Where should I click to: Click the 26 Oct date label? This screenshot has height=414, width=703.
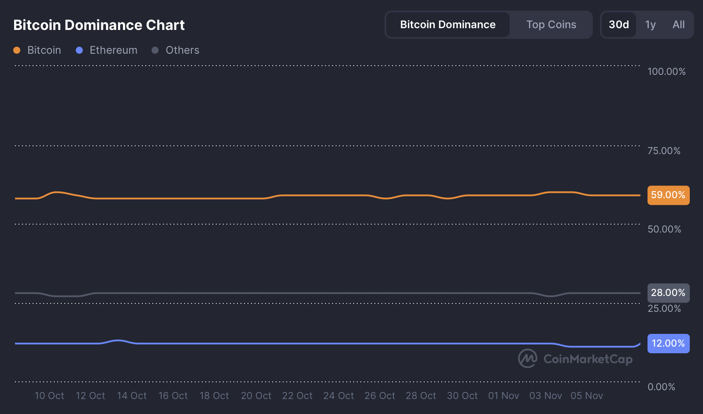[x=380, y=396]
